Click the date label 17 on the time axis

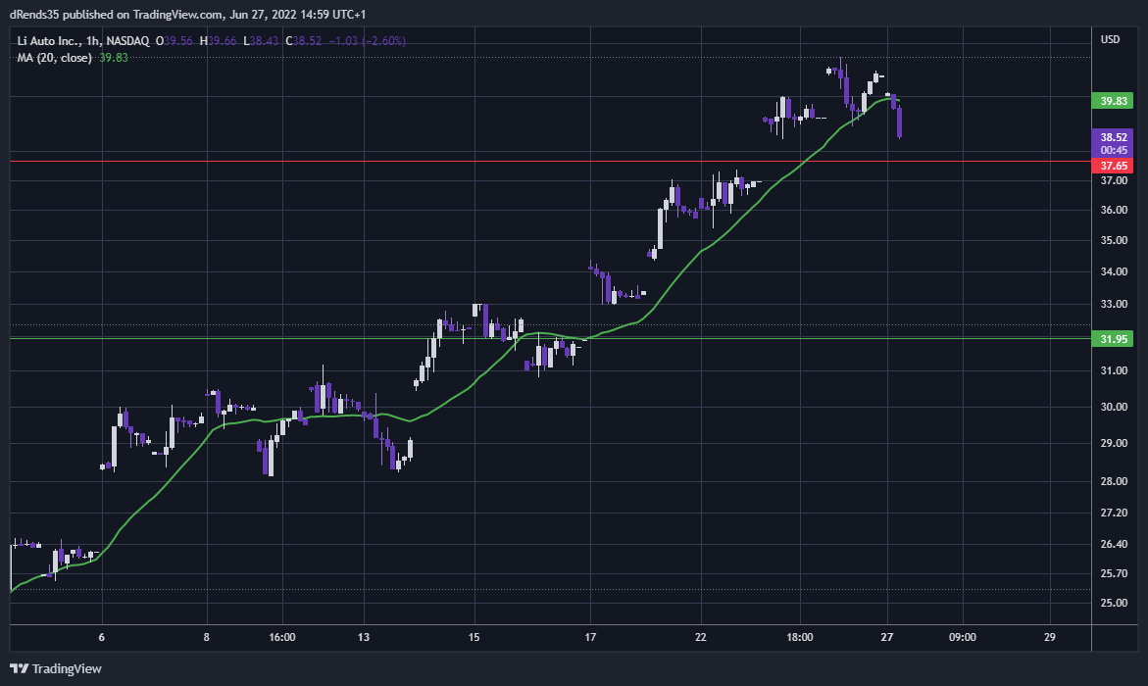[x=590, y=637]
